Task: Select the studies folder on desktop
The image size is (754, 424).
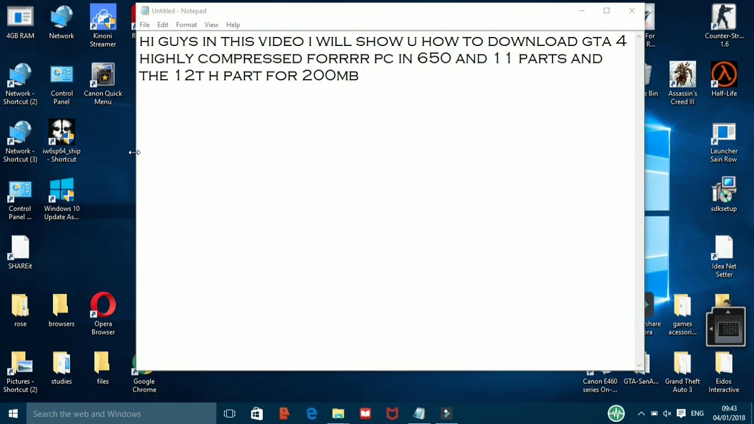Action: point(61,369)
